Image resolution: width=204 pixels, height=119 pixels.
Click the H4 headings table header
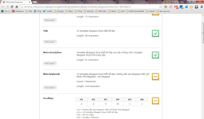(x=118, y=99)
